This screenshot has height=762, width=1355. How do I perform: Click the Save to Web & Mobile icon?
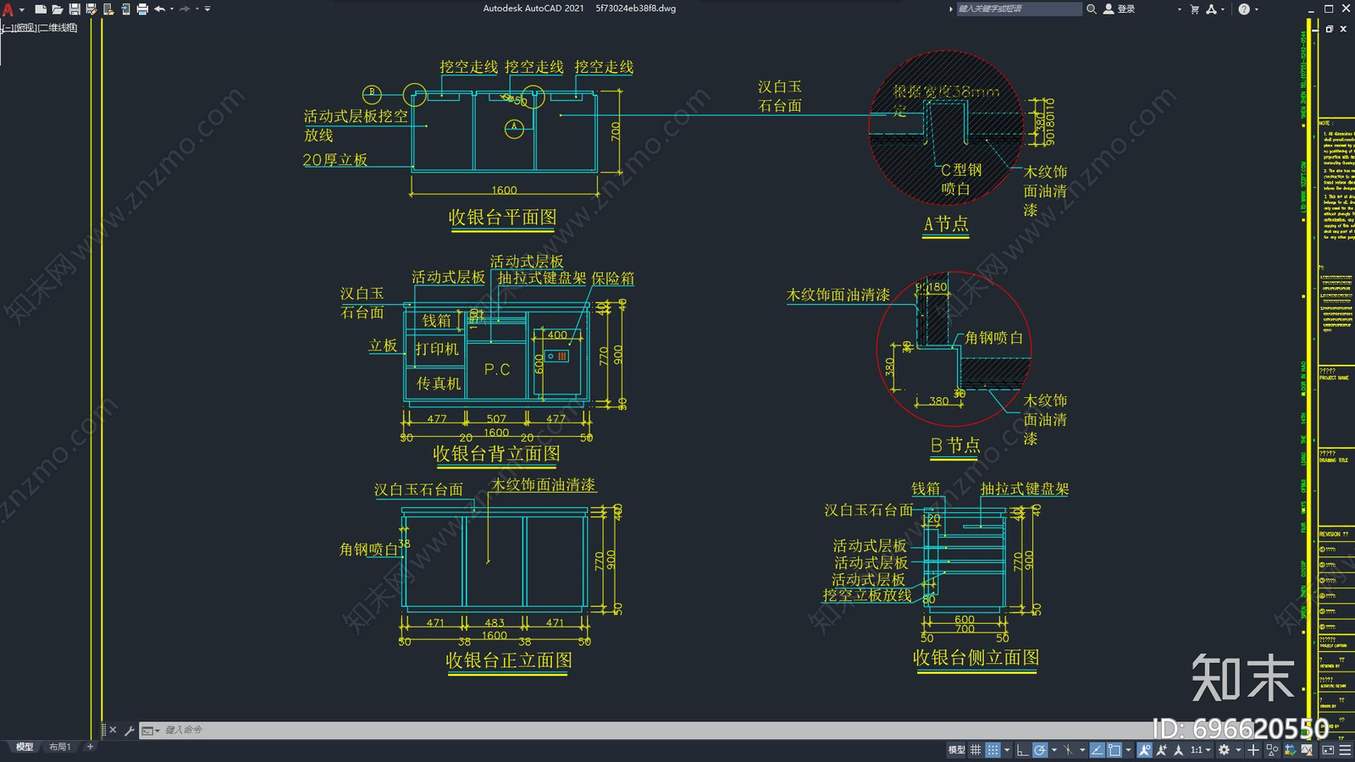125,9
